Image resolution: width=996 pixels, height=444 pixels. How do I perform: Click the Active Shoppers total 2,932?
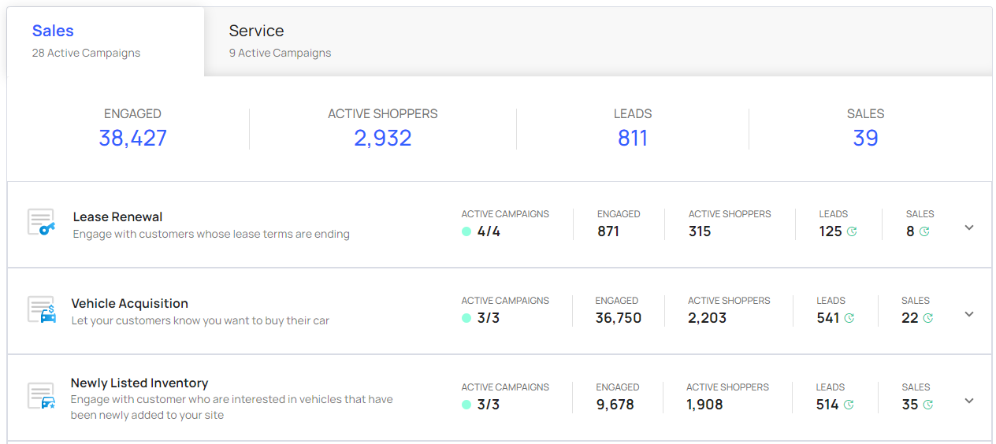pos(382,138)
